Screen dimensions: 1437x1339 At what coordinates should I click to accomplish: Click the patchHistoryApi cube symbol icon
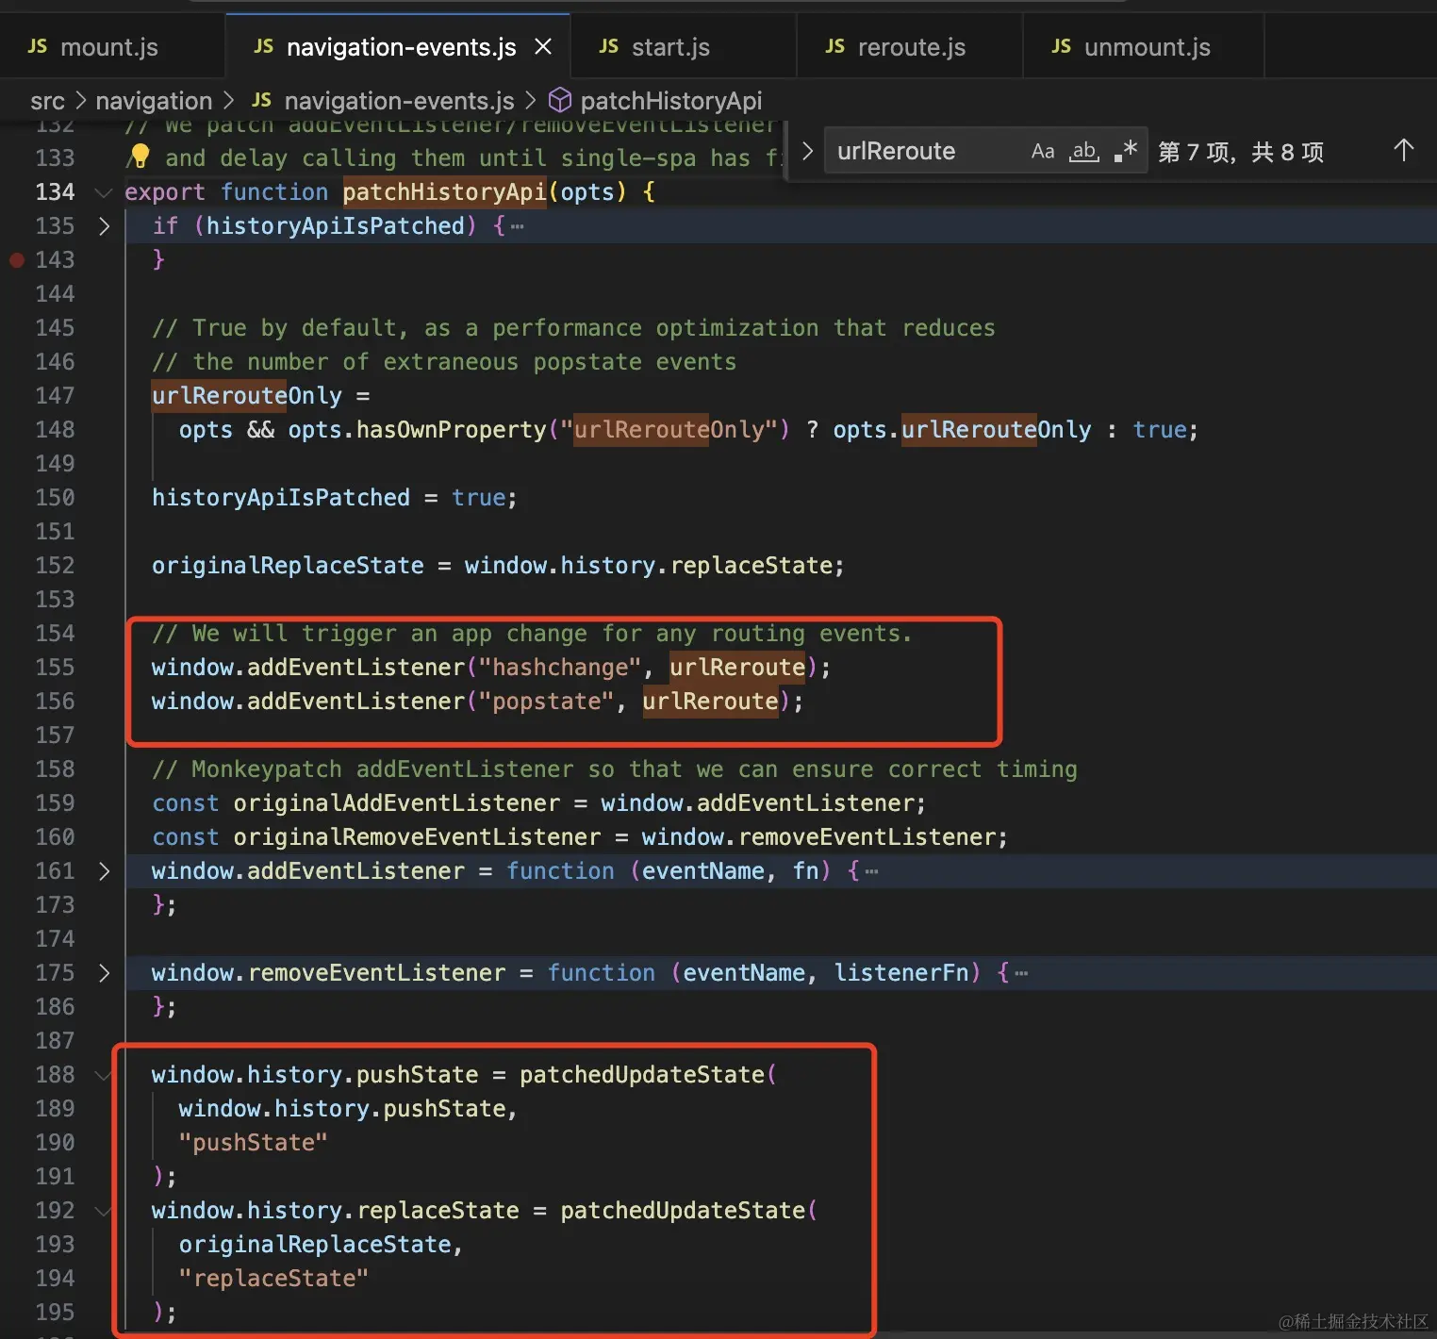pyautogui.click(x=560, y=100)
